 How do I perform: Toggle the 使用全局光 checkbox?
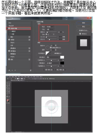[x=51, y=47]
